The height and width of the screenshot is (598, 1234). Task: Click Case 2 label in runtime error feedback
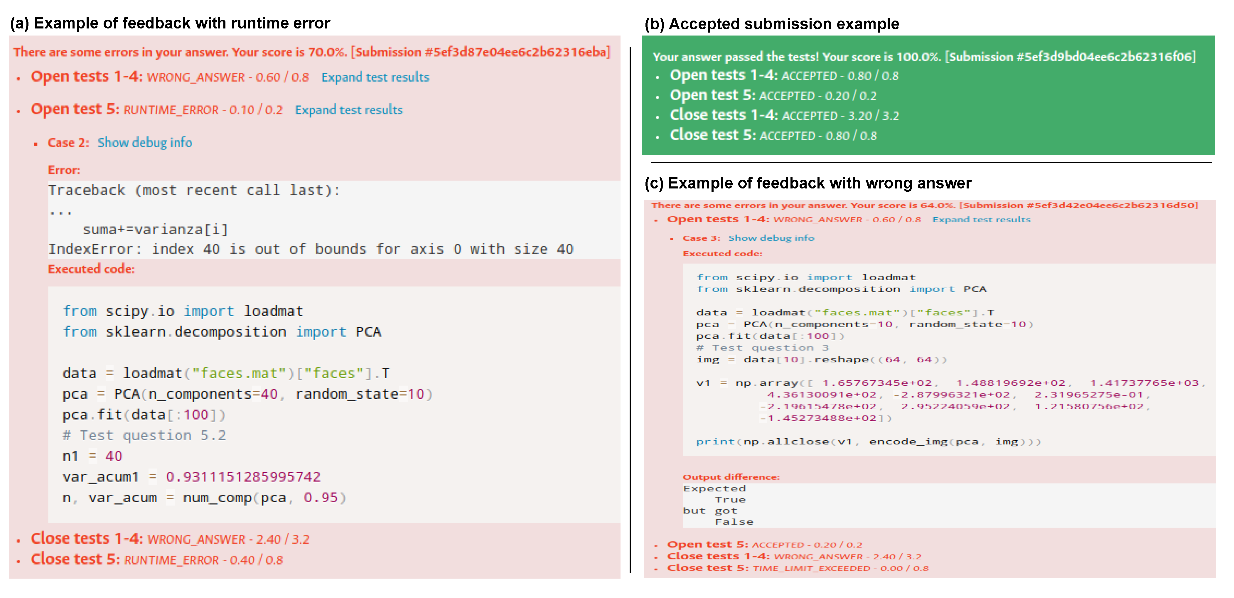[68, 143]
